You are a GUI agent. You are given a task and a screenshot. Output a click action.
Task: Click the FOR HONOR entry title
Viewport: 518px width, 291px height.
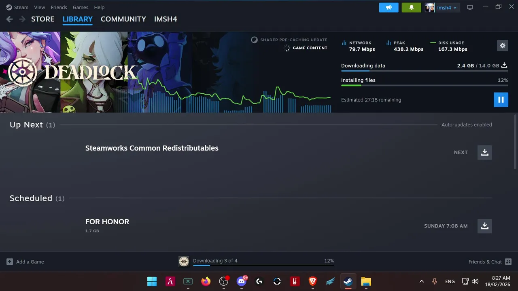pyautogui.click(x=107, y=221)
